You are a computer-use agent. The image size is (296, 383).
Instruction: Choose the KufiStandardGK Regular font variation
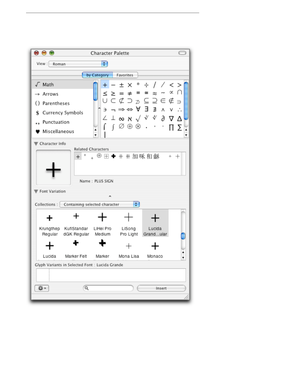click(x=76, y=224)
